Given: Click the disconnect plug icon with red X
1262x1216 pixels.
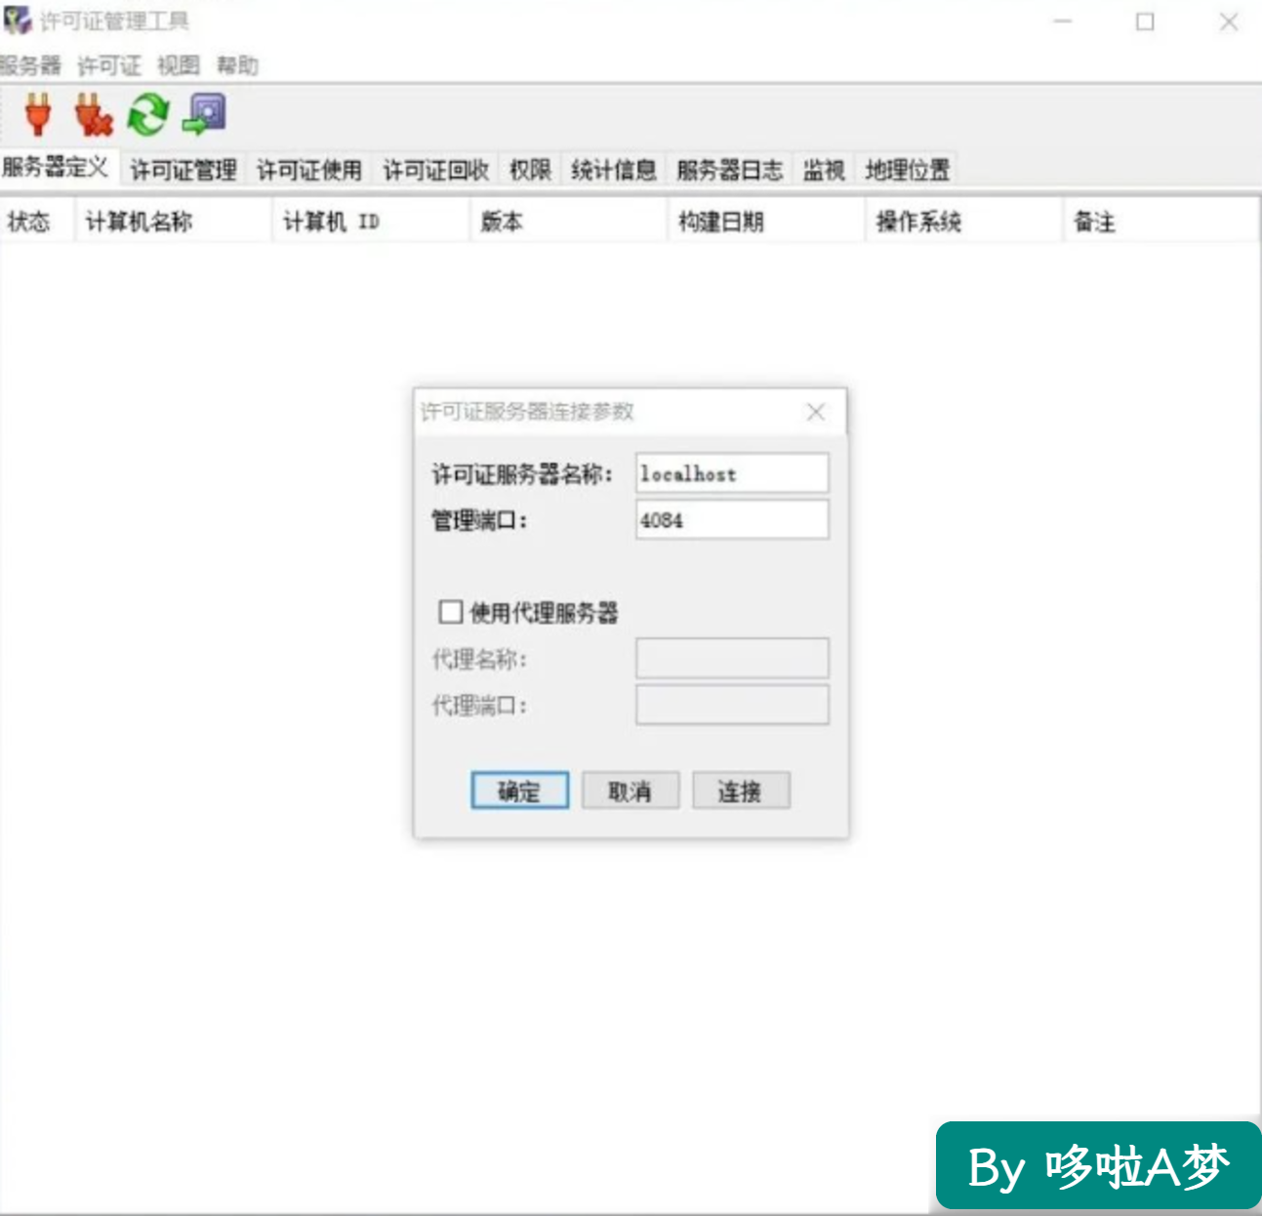Looking at the screenshot, I should pos(94,114).
